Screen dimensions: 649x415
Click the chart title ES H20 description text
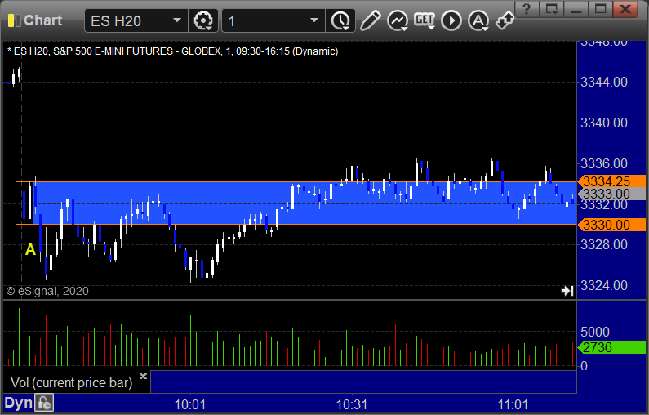coord(172,51)
